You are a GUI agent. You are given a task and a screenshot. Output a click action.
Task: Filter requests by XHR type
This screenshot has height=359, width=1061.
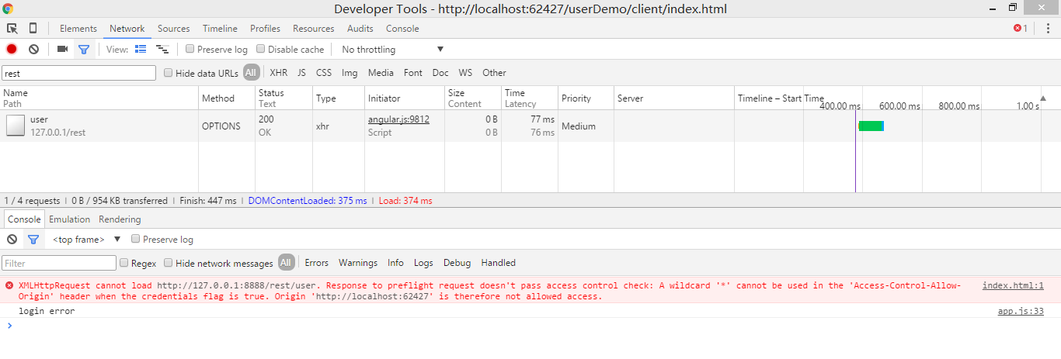tap(278, 73)
